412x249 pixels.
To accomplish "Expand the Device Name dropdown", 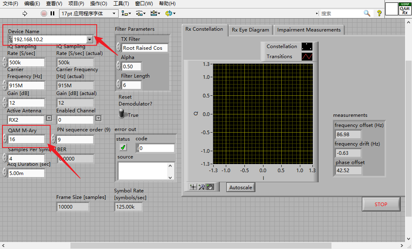I will [x=89, y=39].
